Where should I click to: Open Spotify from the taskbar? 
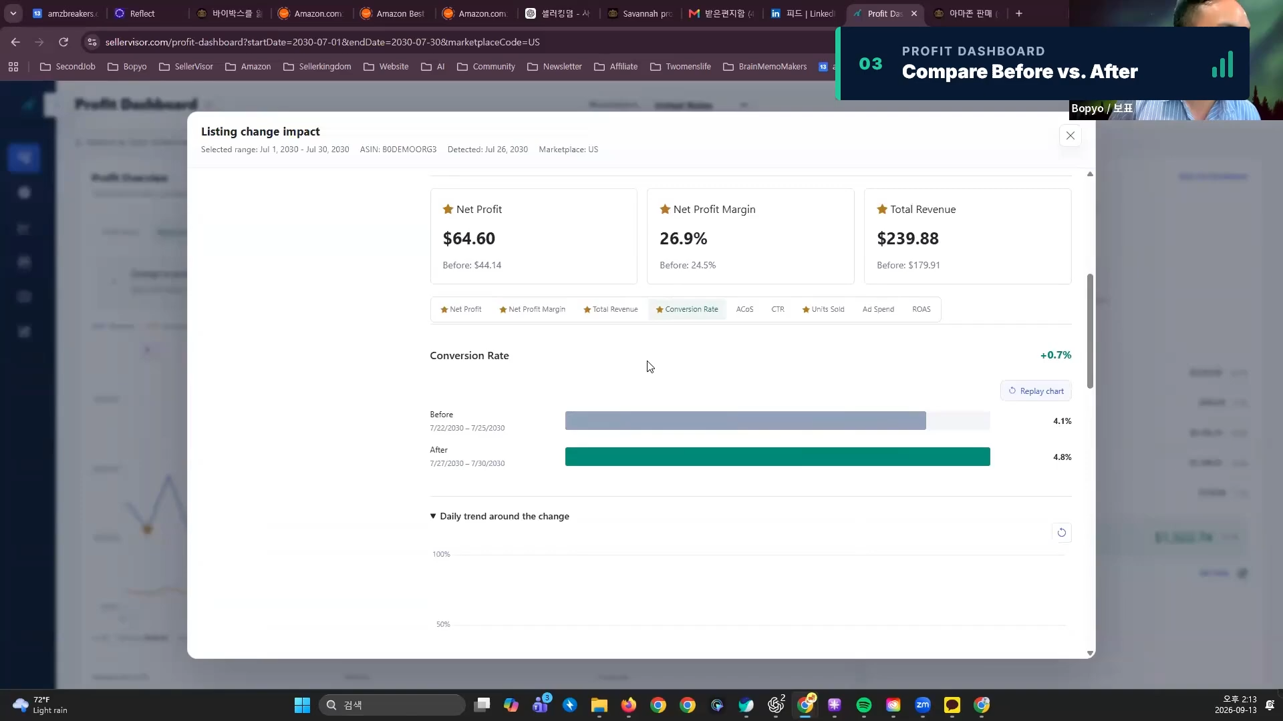(863, 705)
